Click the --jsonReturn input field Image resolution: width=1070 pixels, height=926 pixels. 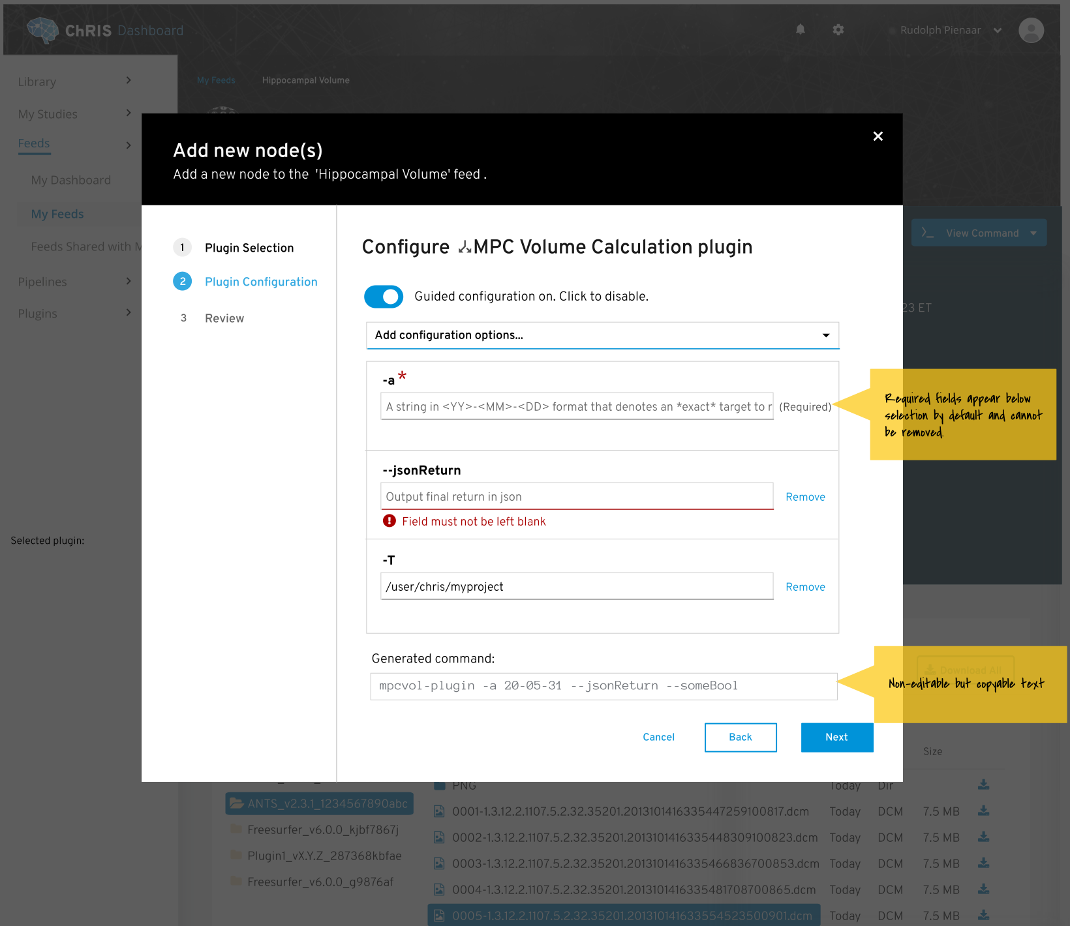(x=577, y=496)
